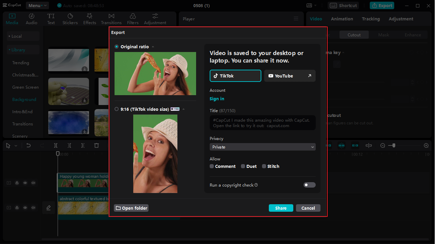Viewport: 435px width, 244px height.
Task: Select the Green Screen library category
Action: click(25, 87)
